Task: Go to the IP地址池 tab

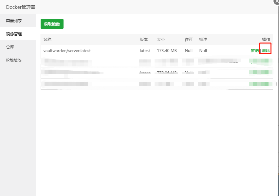Action: (14, 60)
